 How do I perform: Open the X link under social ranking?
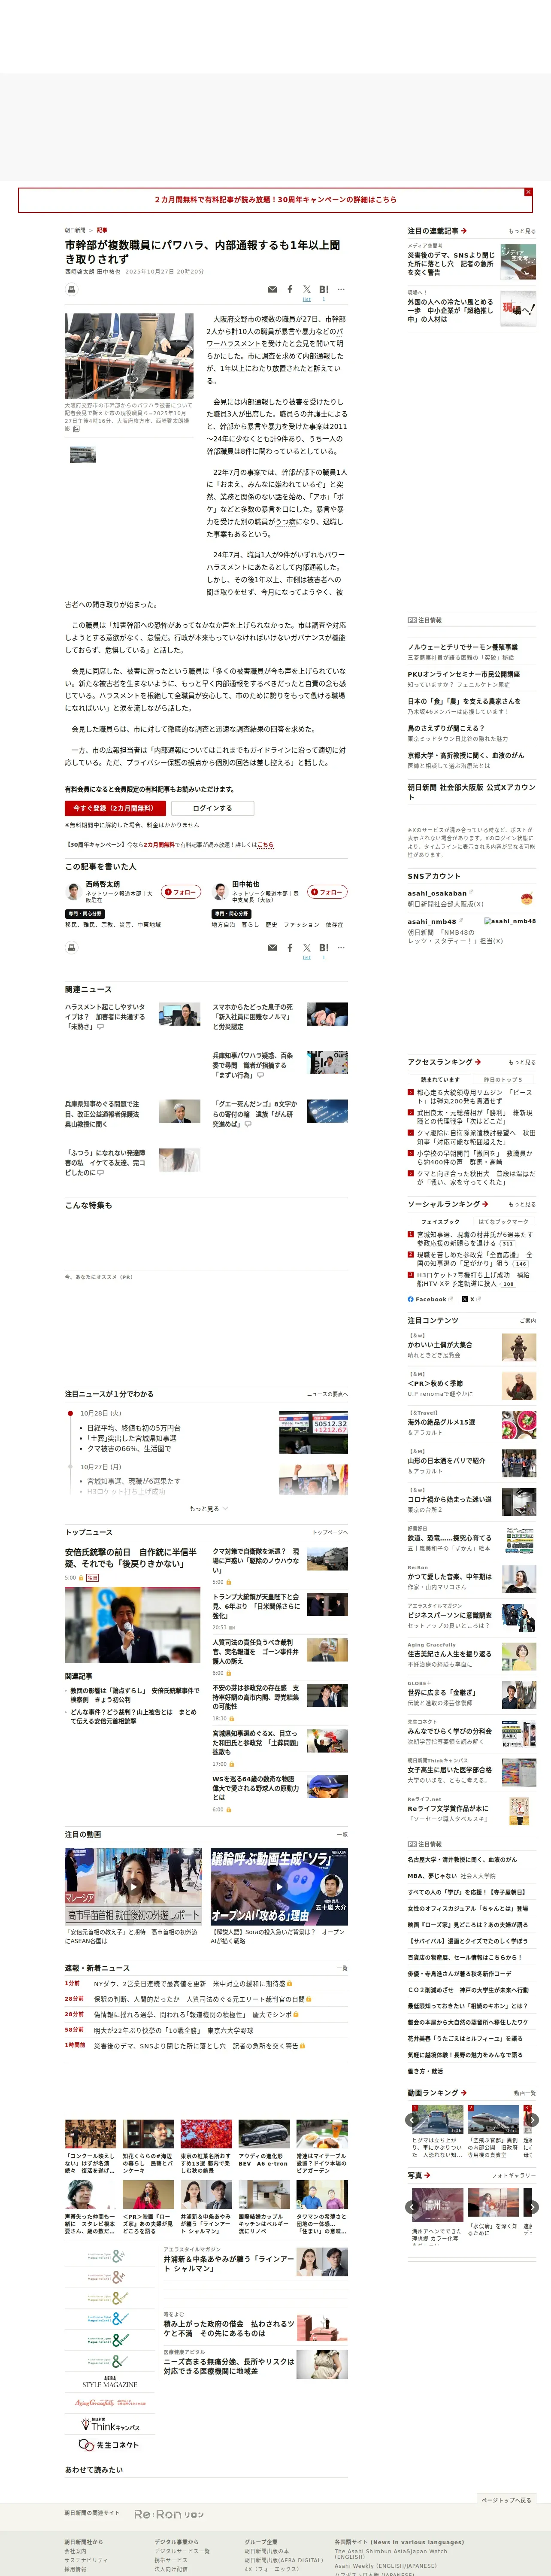pos(472,1299)
